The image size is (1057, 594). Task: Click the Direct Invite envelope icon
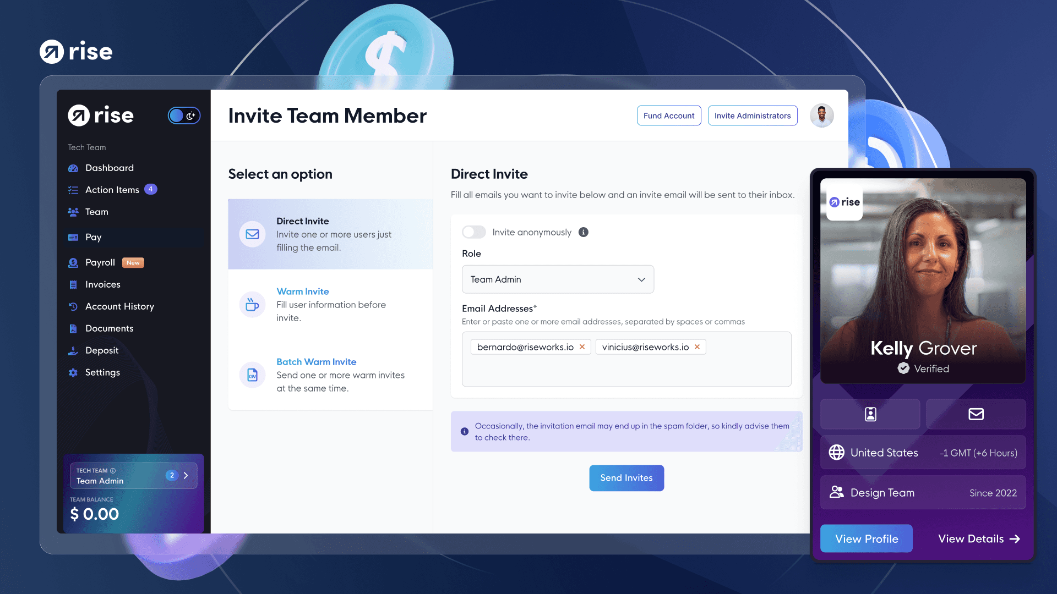pos(253,234)
